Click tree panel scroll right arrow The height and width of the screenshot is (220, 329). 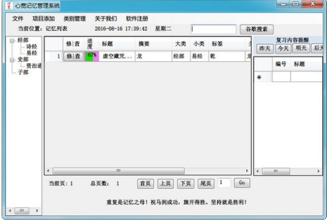[37, 210]
